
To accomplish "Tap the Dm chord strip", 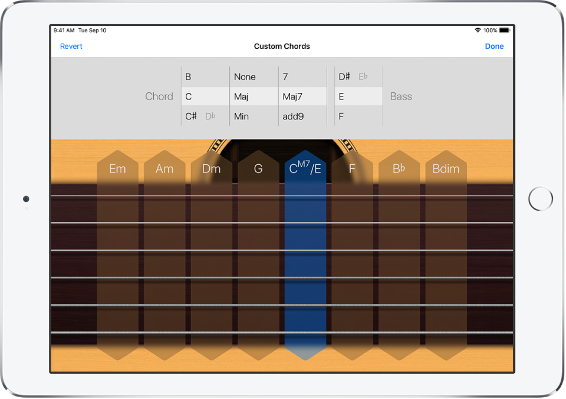I will (x=211, y=168).
